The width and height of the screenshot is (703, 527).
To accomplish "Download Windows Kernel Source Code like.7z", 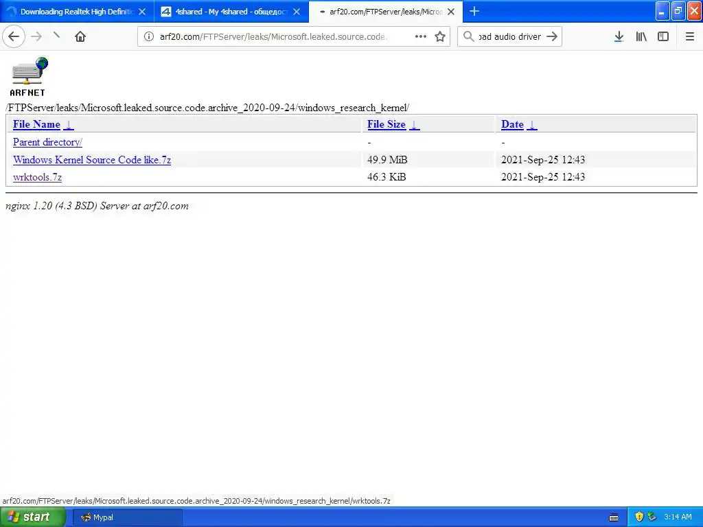I will [92, 160].
